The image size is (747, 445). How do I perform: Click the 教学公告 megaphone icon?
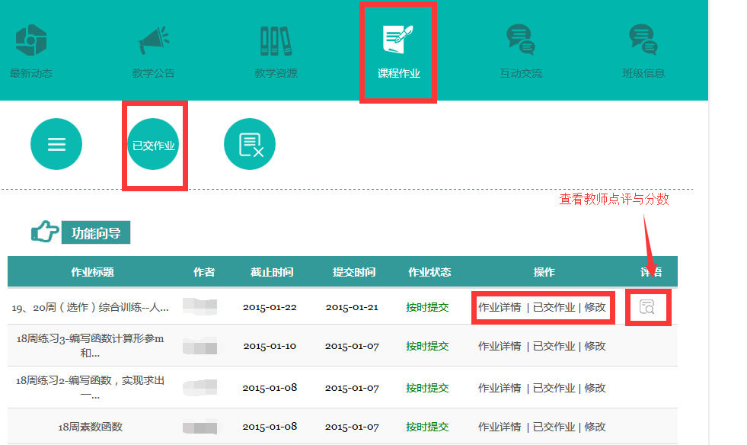pyautogui.click(x=153, y=40)
